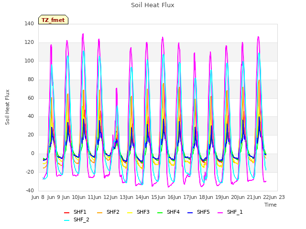Click the Jun 12 x-axis label
Viewport: 306px width, 229px height.
coord(102,197)
